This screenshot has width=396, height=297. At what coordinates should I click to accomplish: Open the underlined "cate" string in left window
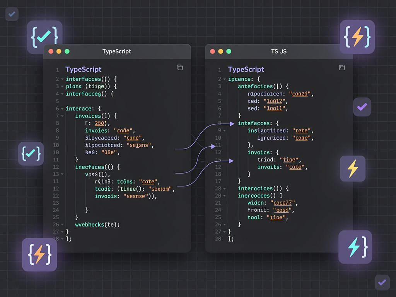pos(148,182)
